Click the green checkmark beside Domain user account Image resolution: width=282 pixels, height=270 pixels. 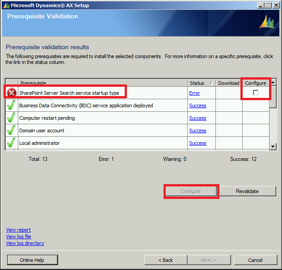coord(11,130)
